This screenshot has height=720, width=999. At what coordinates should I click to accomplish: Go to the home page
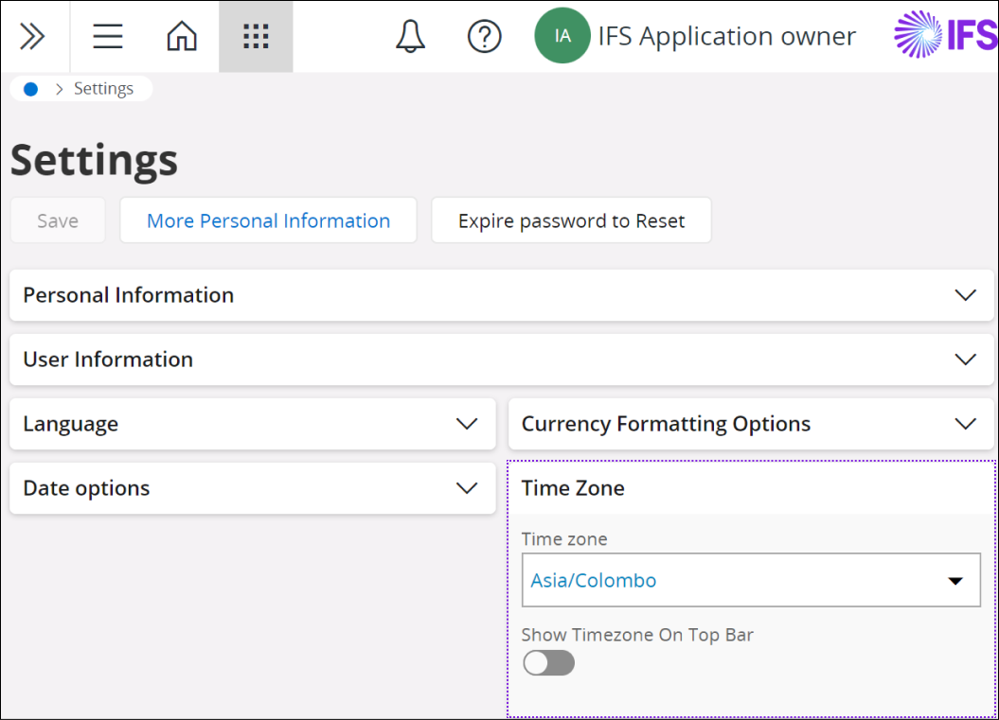181,36
